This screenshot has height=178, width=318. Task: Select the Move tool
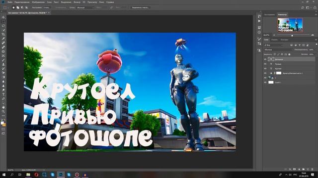[3, 17]
